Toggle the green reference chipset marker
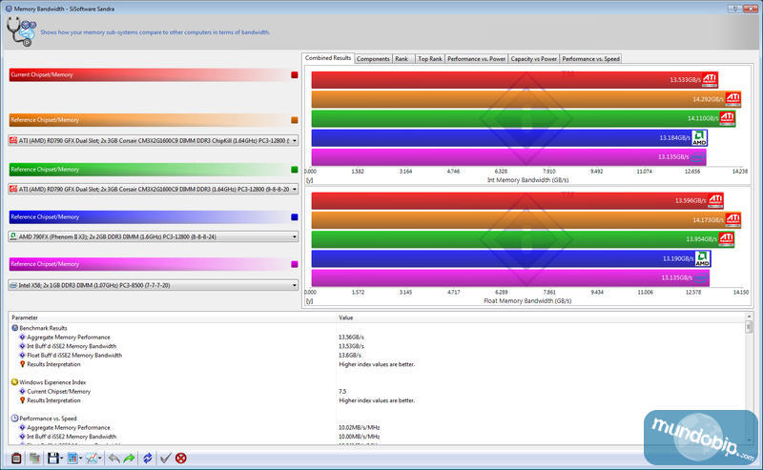This screenshot has width=763, height=470. click(x=295, y=170)
